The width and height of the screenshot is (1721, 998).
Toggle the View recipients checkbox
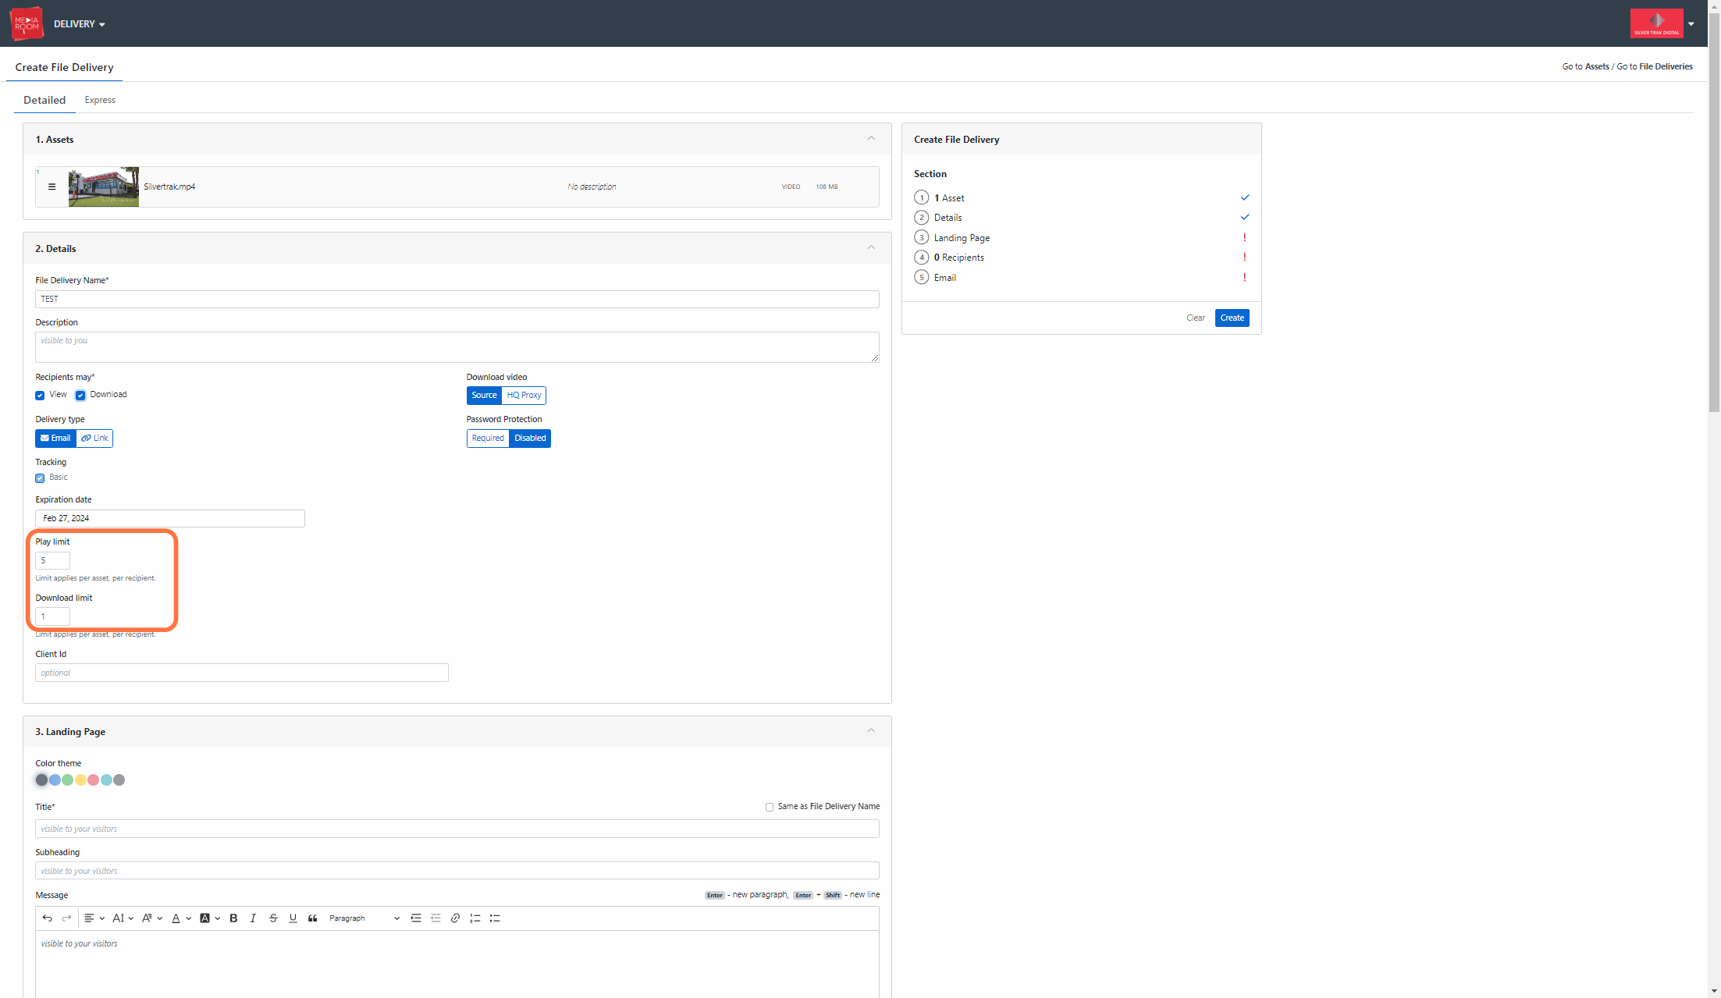[x=40, y=396]
